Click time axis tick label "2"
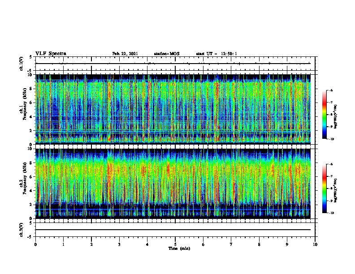Image resolution: width=355 pixels, height=274 pixels. point(91,244)
